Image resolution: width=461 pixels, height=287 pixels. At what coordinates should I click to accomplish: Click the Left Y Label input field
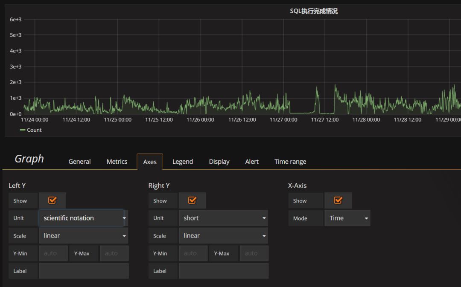84,271
